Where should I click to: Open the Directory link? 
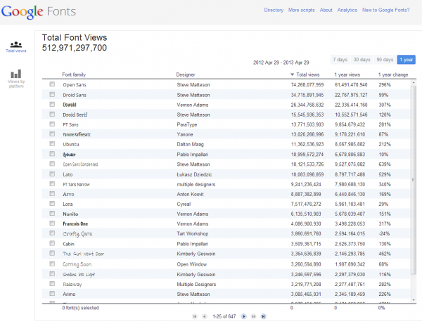274,11
